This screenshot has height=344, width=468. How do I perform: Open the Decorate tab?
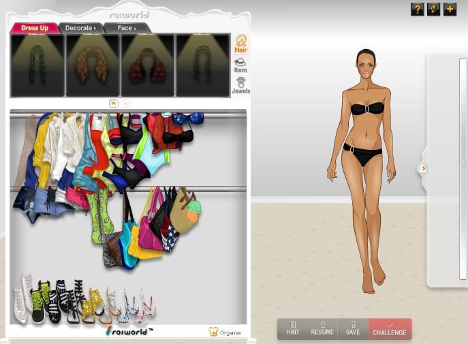click(x=80, y=28)
